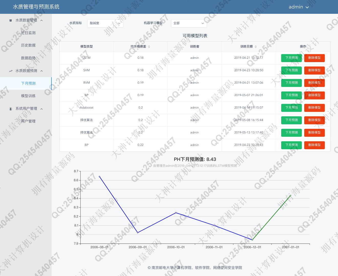Click the 2006-08-01 chart data point

point(100,177)
